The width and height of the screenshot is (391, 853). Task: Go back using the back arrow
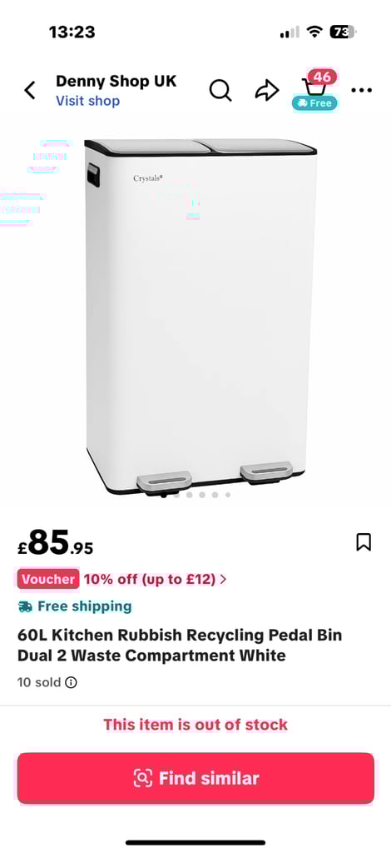click(x=30, y=91)
